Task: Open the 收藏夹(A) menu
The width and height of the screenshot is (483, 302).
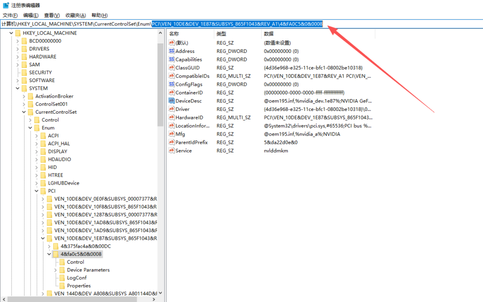Action: click(x=75, y=15)
